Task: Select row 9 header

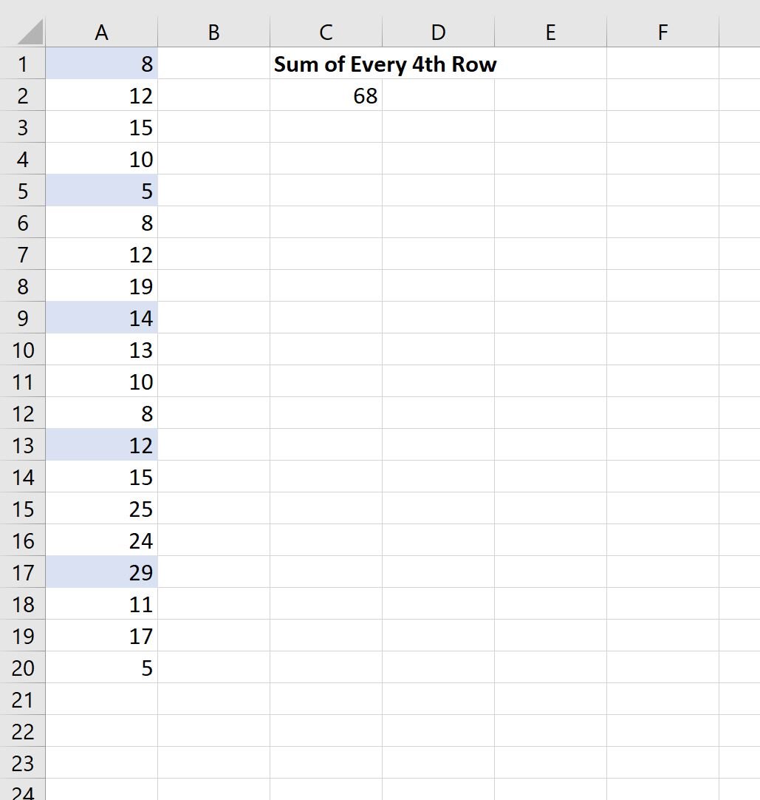Action: coord(22,317)
